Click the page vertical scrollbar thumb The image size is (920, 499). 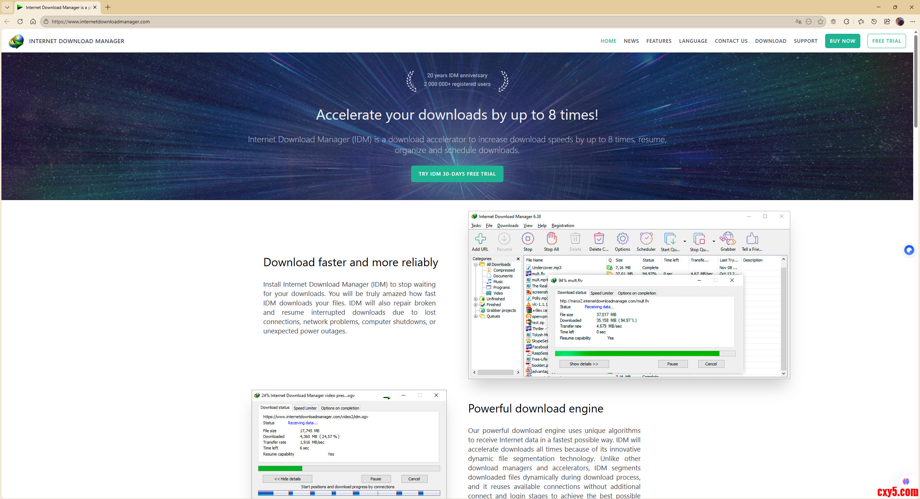[x=916, y=81]
